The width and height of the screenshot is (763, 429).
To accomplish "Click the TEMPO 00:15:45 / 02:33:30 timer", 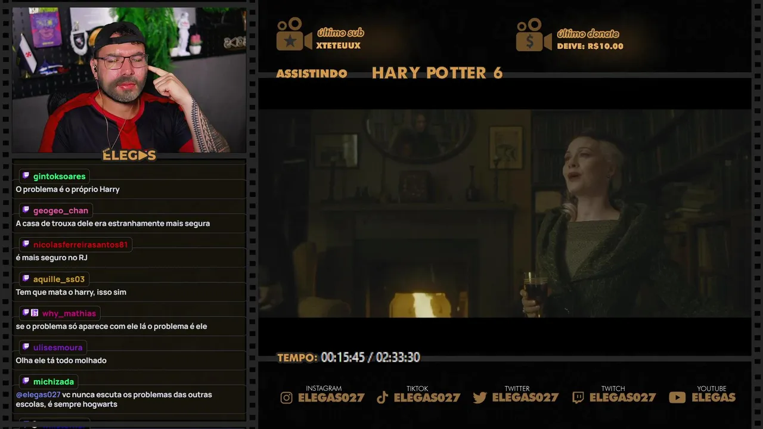I will click(349, 357).
